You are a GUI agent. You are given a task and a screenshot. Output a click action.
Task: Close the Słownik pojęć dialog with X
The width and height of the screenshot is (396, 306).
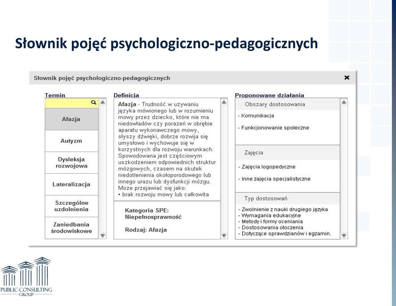click(x=347, y=78)
